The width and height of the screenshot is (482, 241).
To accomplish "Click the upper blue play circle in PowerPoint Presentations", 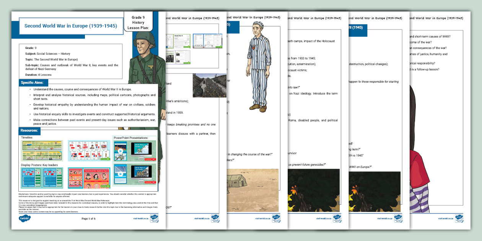I will tap(121, 151).
